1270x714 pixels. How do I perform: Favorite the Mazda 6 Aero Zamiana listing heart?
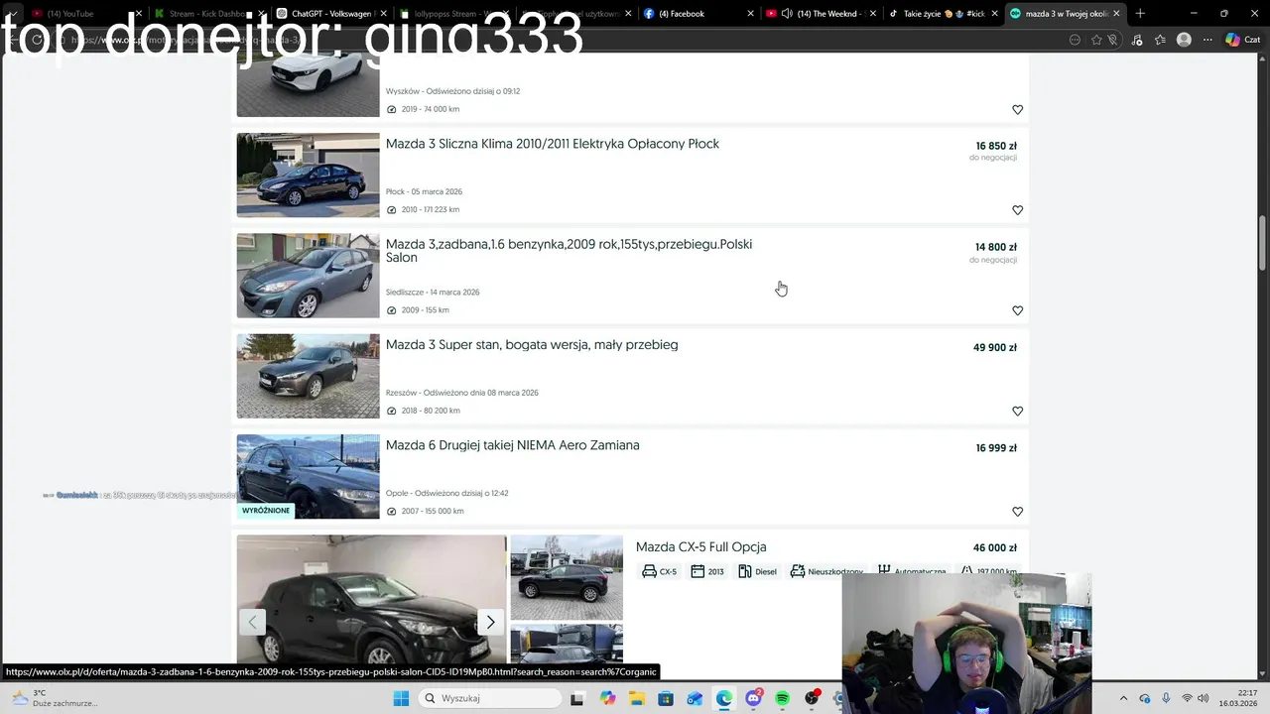(x=1017, y=512)
